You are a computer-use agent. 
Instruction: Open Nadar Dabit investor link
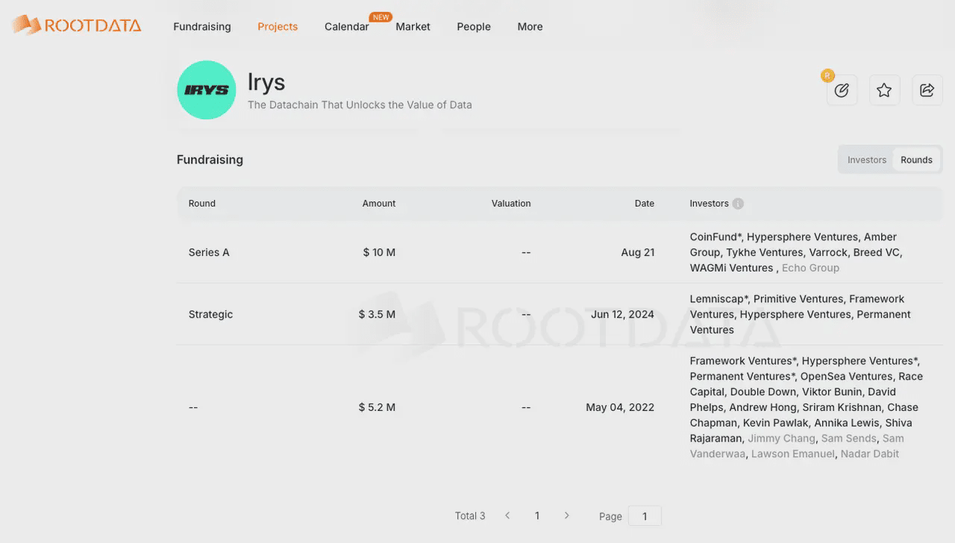coord(870,453)
